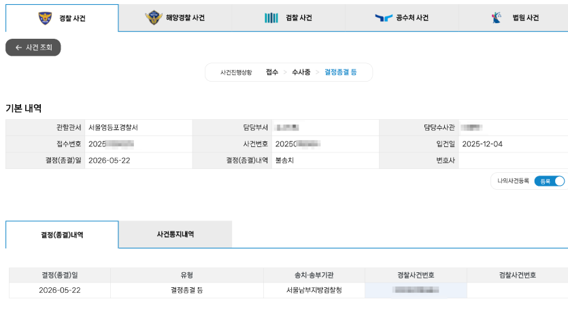Select the 결정(종결)내역 tab

point(62,235)
